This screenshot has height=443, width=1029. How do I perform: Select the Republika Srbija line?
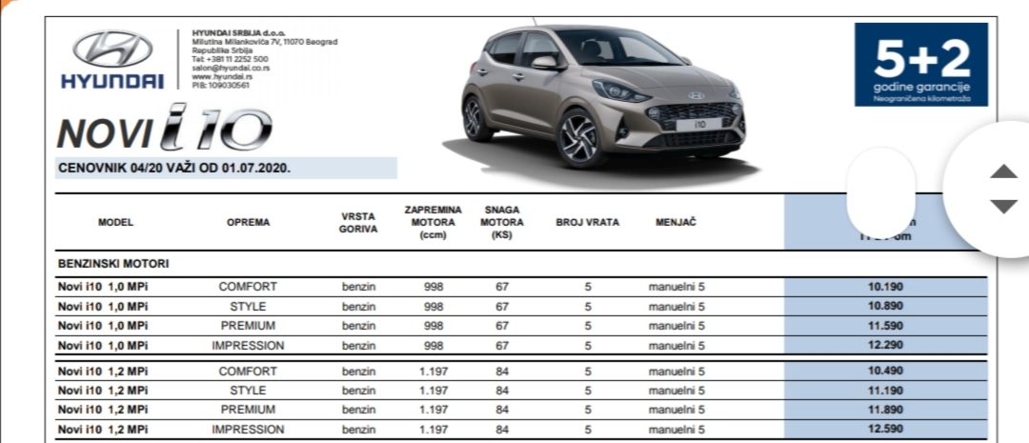(x=222, y=50)
